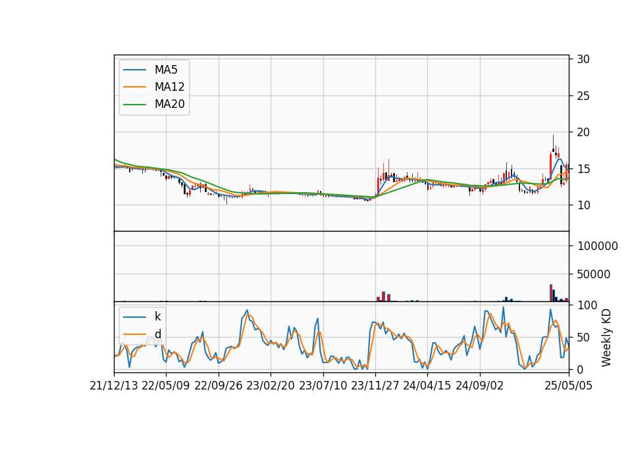Click the price axis value 25

583,96
